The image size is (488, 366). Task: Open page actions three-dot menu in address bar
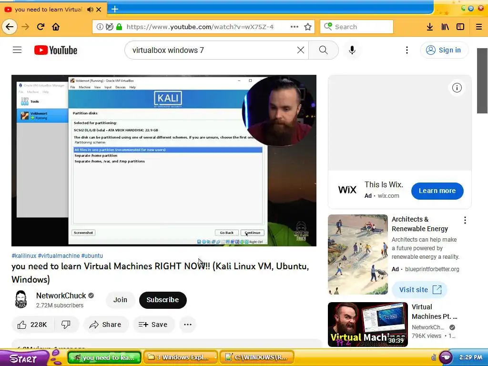click(x=295, y=27)
